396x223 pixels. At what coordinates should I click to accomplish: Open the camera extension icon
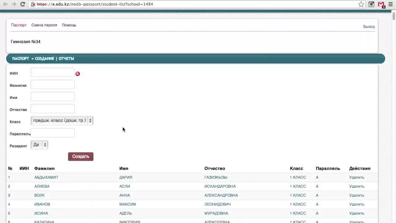371,4
